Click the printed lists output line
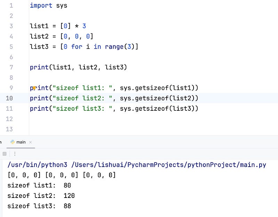278x217 pixels. tap(62, 175)
